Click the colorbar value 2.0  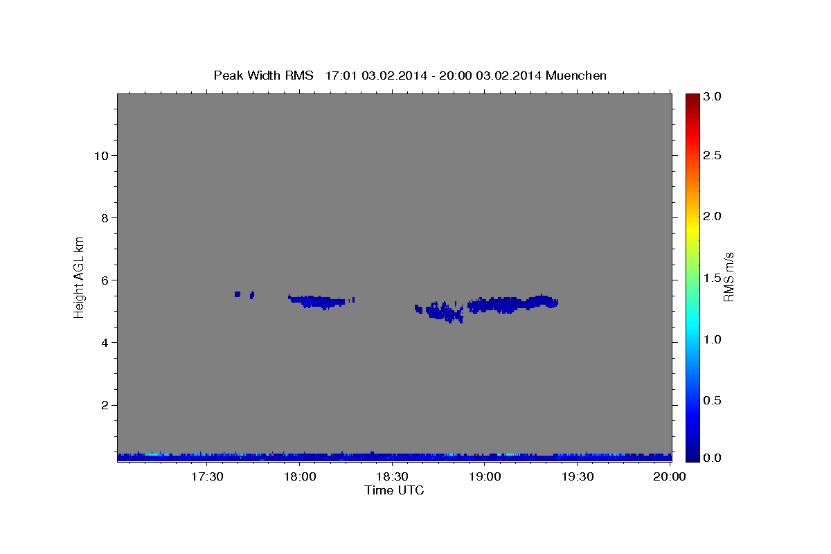tap(713, 216)
